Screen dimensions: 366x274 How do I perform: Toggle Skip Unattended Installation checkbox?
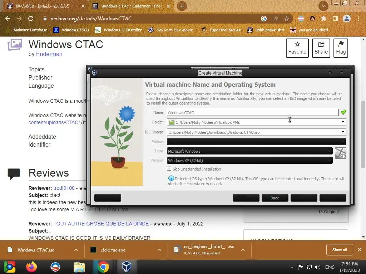[169, 169]
